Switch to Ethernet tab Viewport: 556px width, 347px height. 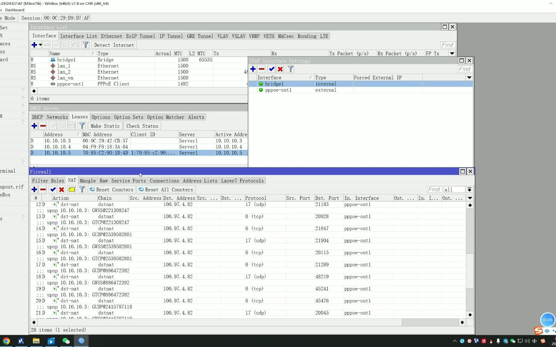click(111, 36)
